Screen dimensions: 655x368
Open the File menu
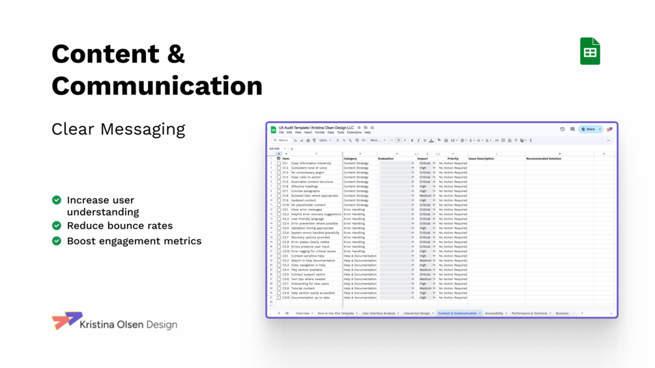tap(282, 132)
